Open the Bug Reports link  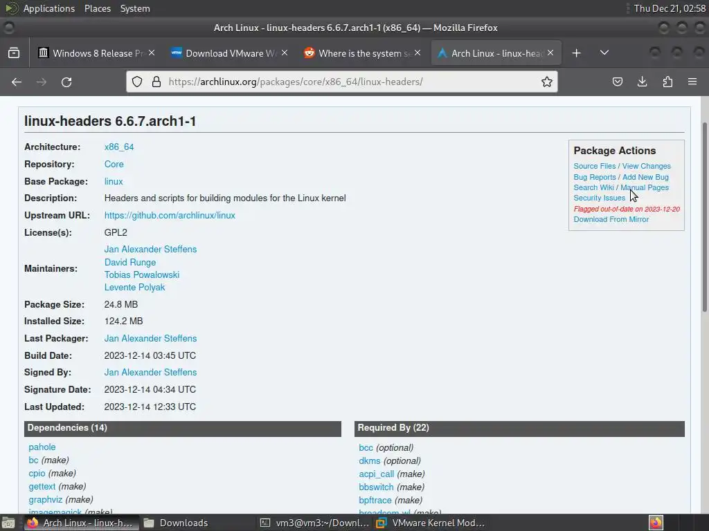pyautogui.click(x=595, y=177)
